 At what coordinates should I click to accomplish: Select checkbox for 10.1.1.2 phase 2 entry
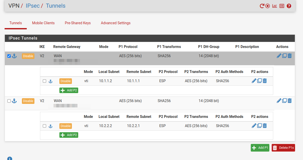tap(45, 81)
